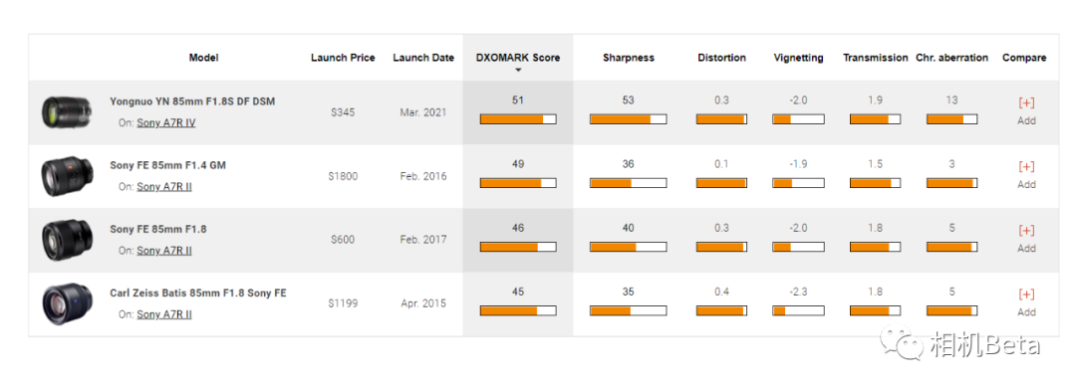The height and width of the screenshot is (392, 1076).
Task: Click chromatic aberration value 3
Action: point(951,164)
